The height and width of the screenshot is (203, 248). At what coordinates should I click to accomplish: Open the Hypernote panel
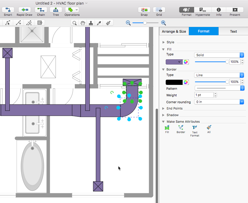[202, 10]
